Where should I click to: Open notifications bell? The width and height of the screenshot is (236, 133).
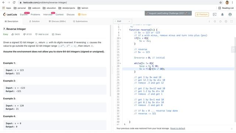222,14
